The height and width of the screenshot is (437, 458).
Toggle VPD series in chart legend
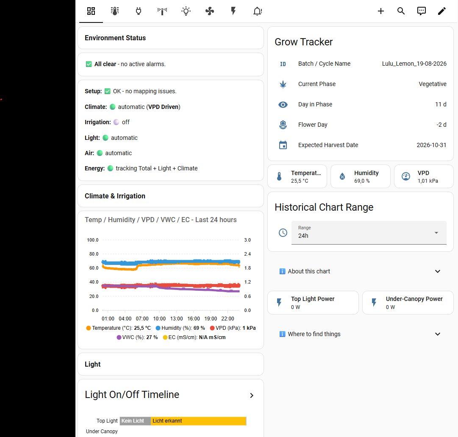(233, 328)
